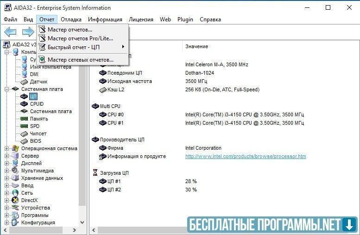Image resolution: width=360 pixels, height=235 pixels.
Task: Click the Операционная система Windows flag icon
Action: [x=15, y=148]
